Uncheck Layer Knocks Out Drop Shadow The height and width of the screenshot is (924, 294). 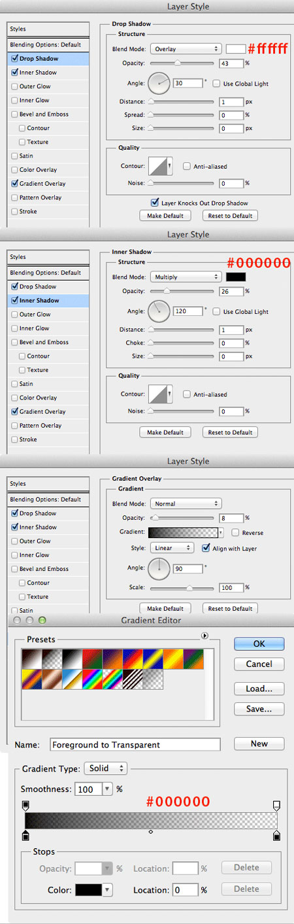(155, 203)
